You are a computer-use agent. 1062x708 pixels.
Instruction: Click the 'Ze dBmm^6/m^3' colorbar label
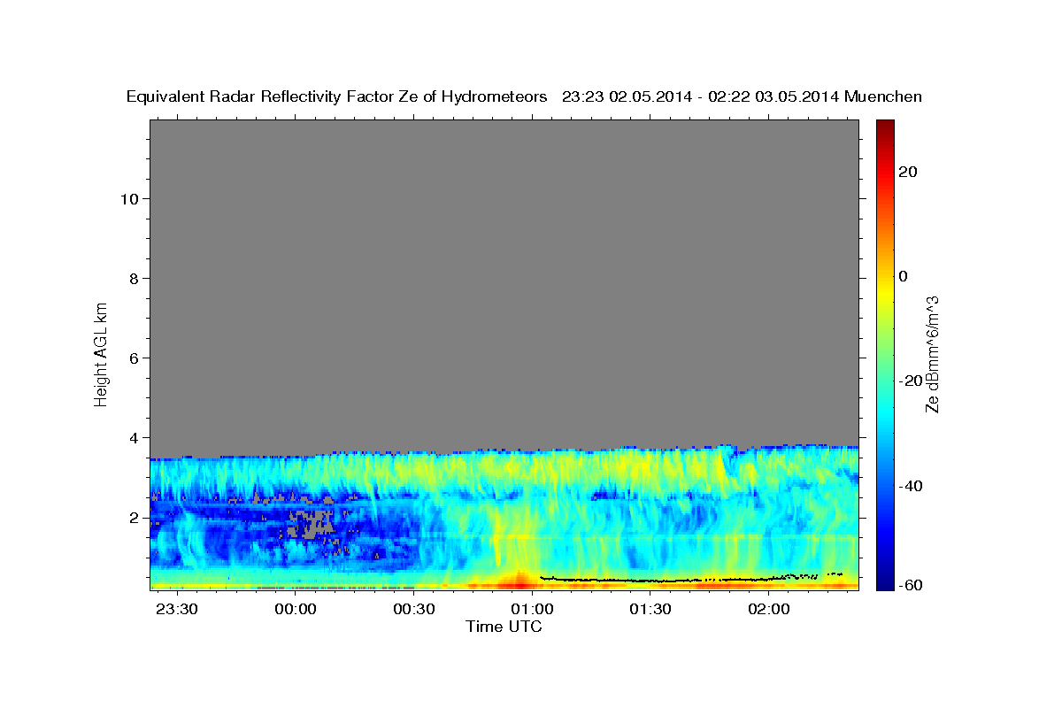pos(932,354)
